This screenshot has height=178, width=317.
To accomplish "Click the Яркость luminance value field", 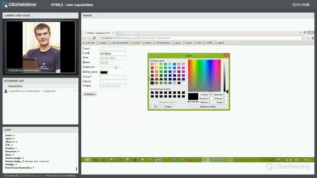I will (x=211, y=102).
